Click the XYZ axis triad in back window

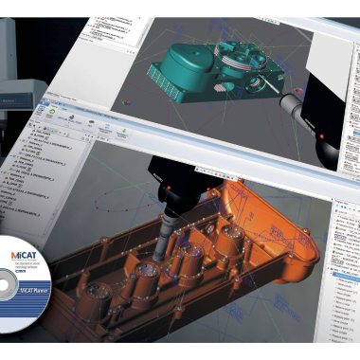[x=126, y=101]
